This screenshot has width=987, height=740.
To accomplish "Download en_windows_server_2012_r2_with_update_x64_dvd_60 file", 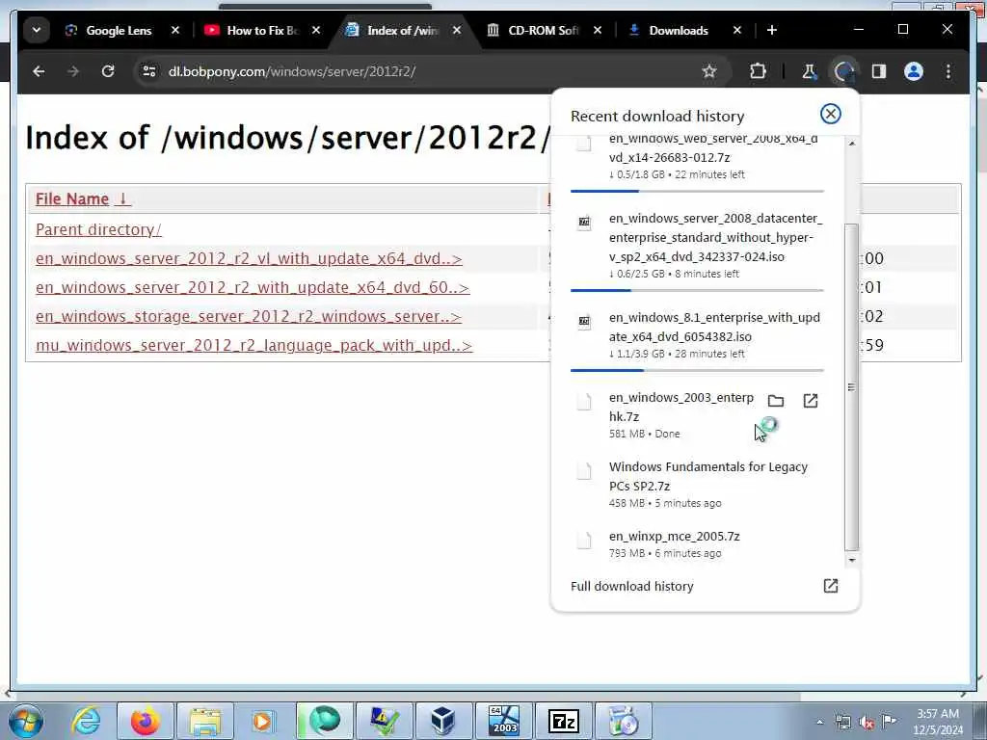I will tap(253, 287).
